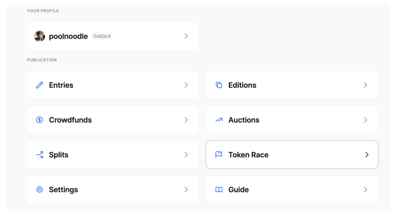Viewport: 396px width, 216px height.
Task: Click the trending arrow Auctions icon
Action: pyautogui.click(x=219, y=120)
